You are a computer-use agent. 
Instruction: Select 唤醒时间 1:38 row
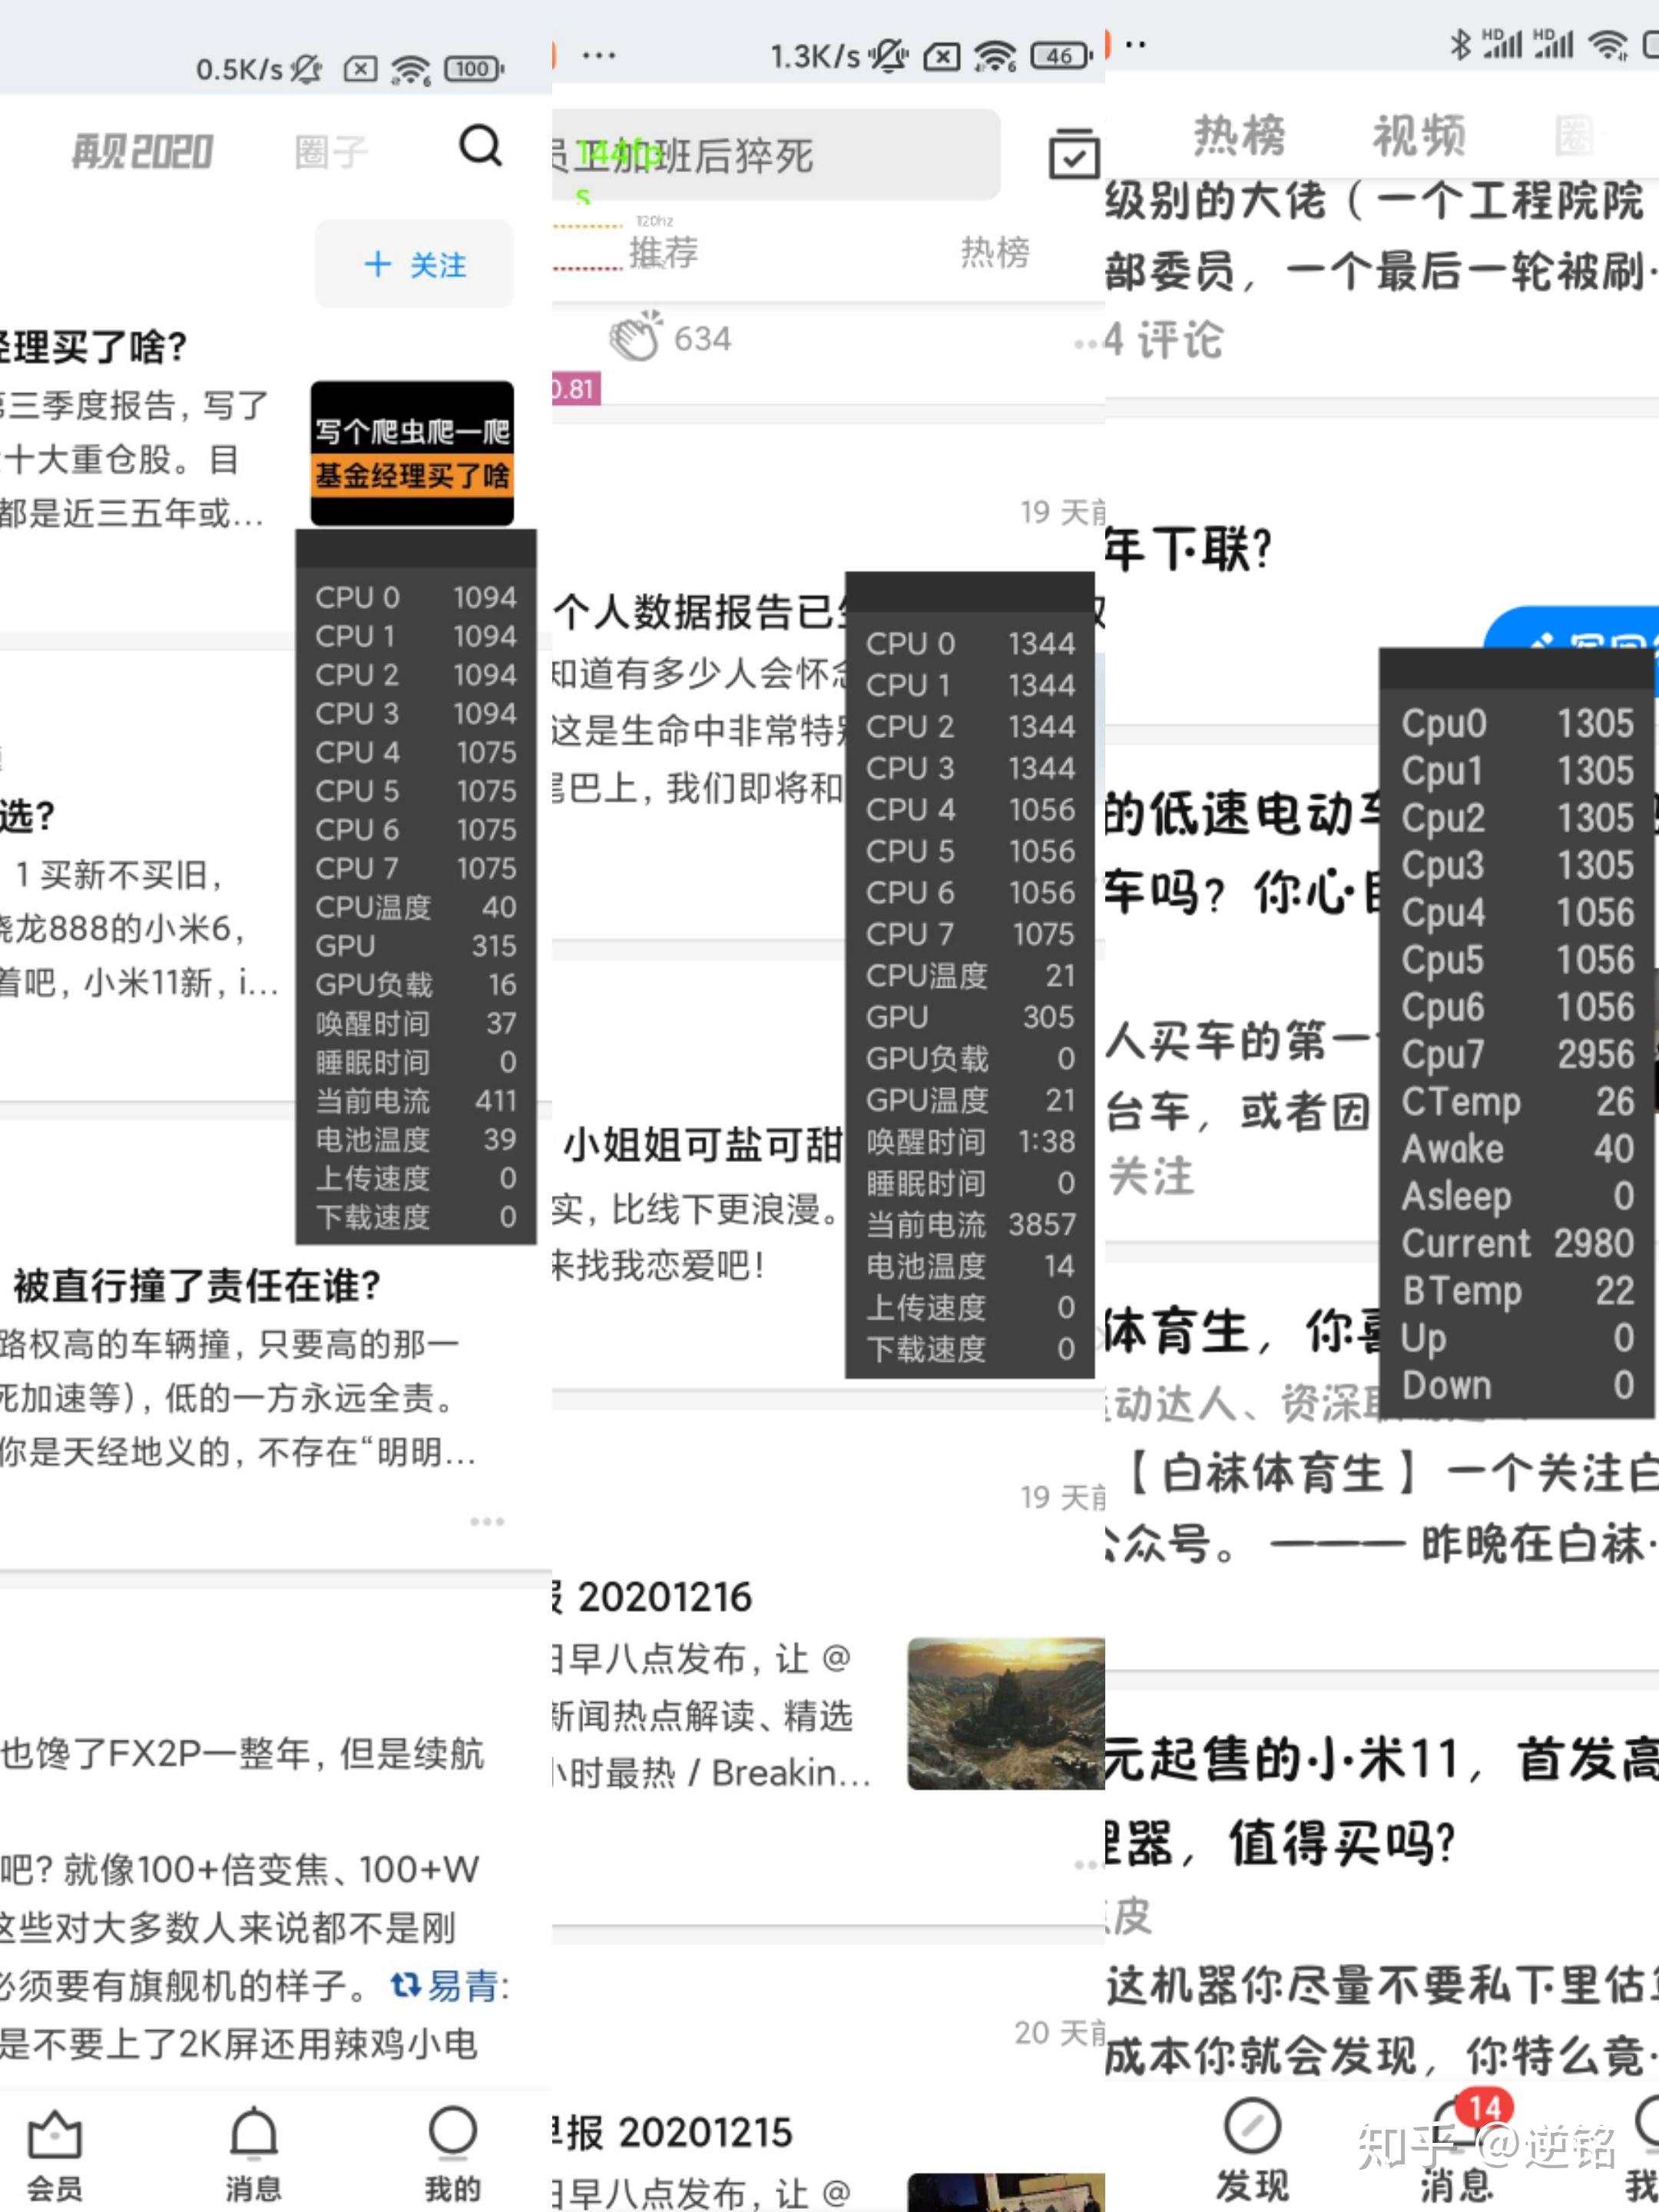pos(970,1141)
